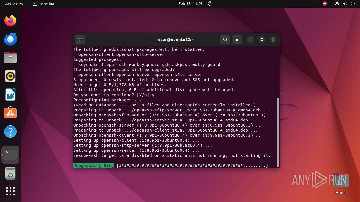The image size is (360, 202).
Task: Click the red do-not-disturb tray icon
Action: (325, 4)
